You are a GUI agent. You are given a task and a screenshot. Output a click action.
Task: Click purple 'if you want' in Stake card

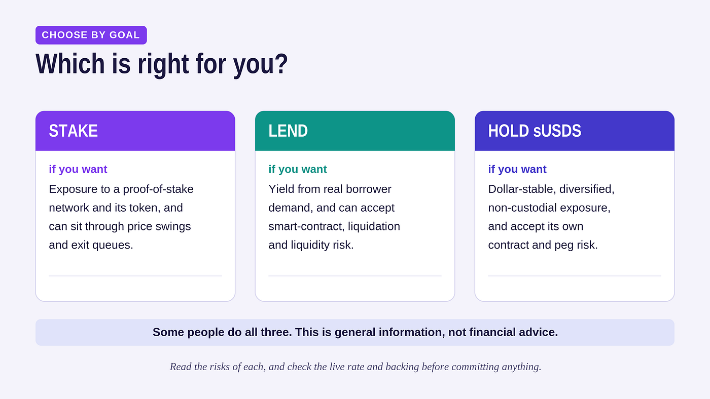point(78,169)
